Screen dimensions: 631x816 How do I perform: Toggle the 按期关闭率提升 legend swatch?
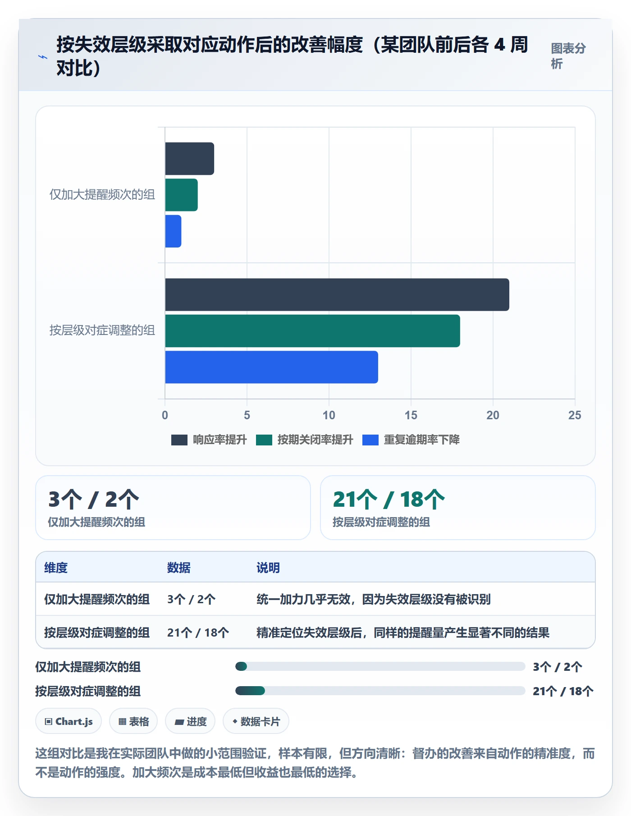[264, 440]
